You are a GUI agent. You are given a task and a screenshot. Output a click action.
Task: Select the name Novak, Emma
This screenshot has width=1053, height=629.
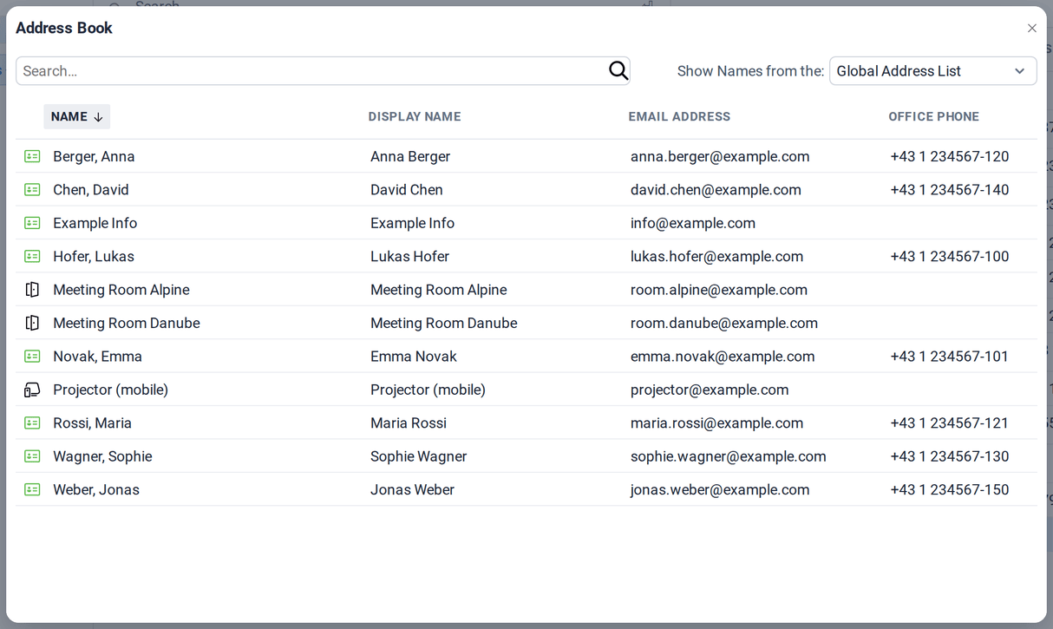[98, 357]
